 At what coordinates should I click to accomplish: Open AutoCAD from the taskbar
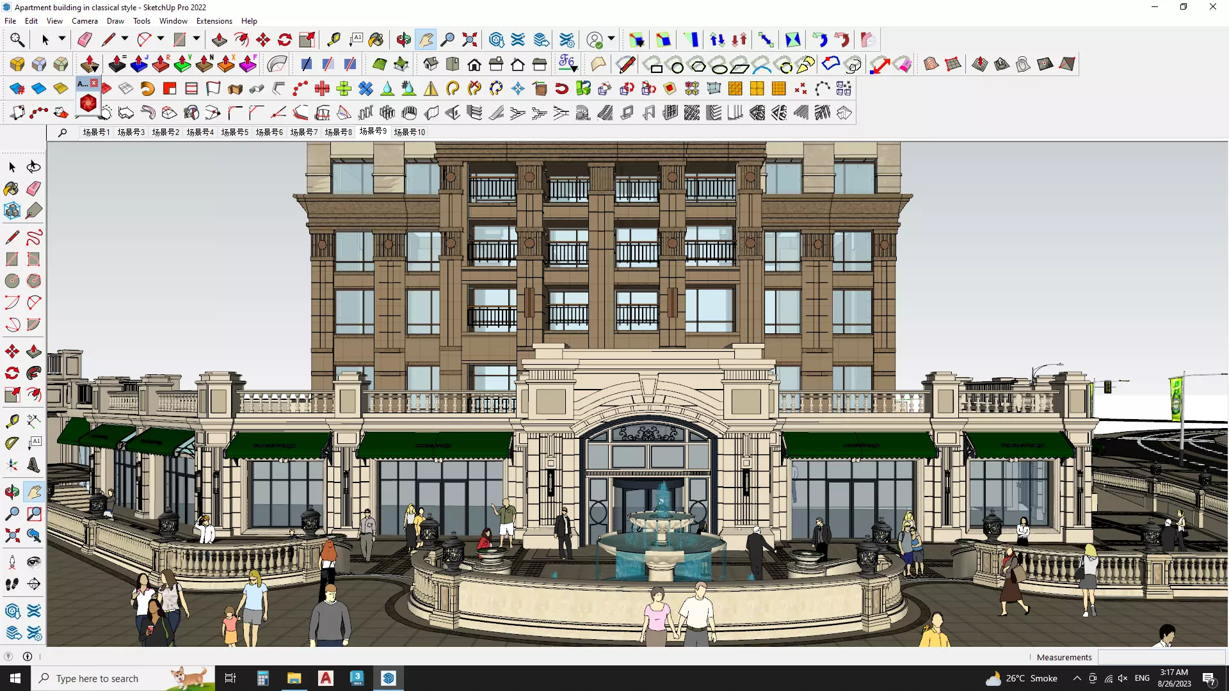pyautogui.click(x=326, y=678)
